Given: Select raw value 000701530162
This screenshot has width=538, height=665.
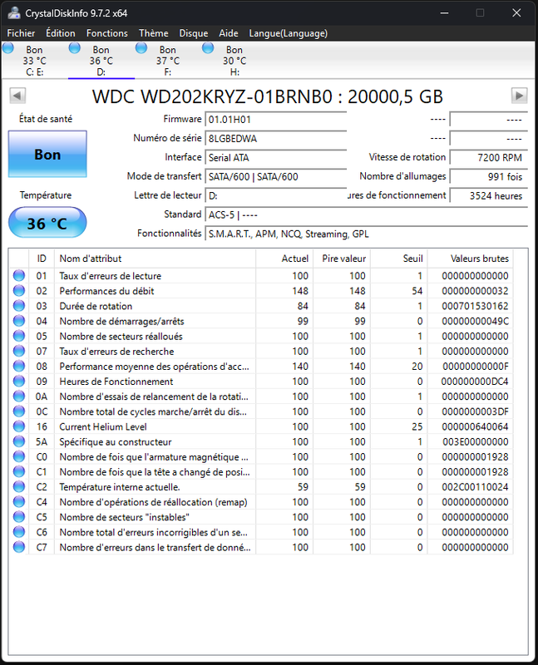Looking at the screenshot, I should tap(475, 306).
